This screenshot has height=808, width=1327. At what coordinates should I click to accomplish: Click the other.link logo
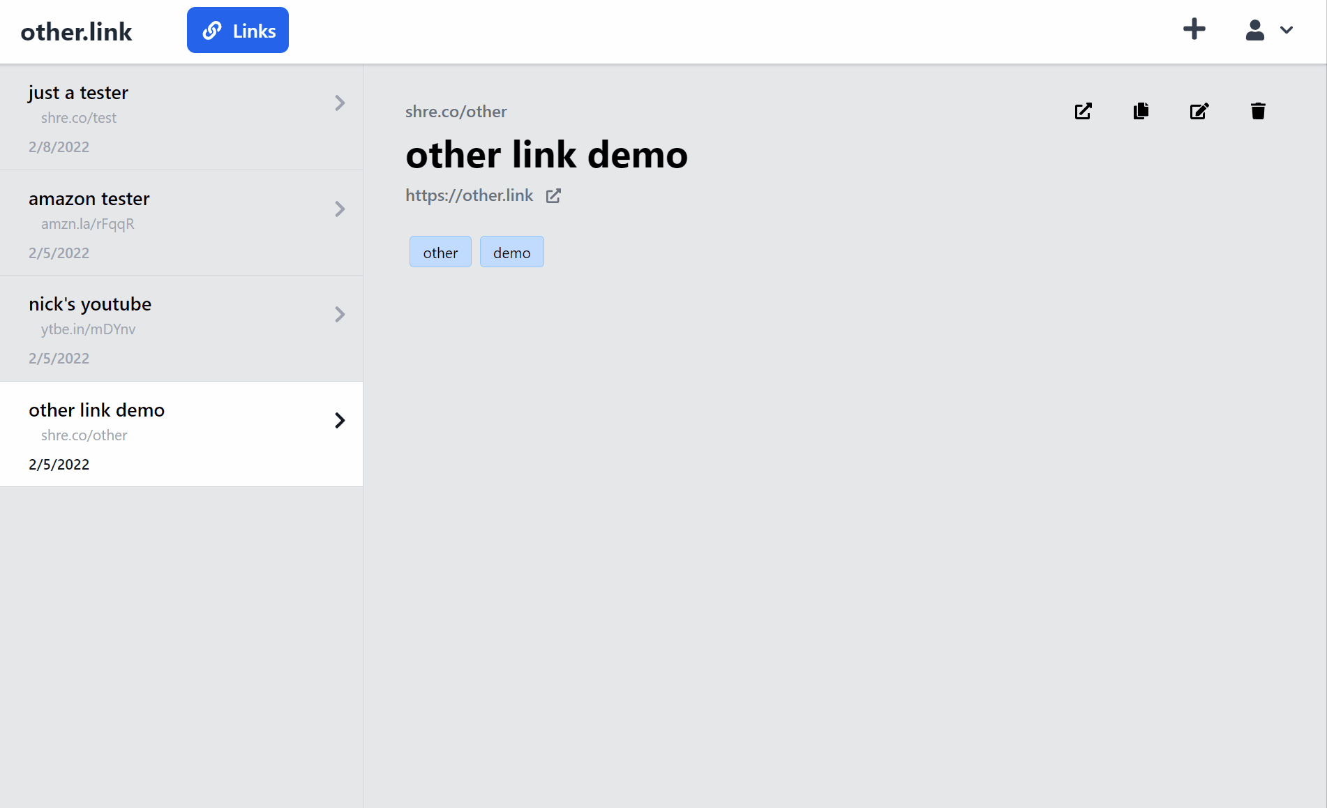click(76, 31)
